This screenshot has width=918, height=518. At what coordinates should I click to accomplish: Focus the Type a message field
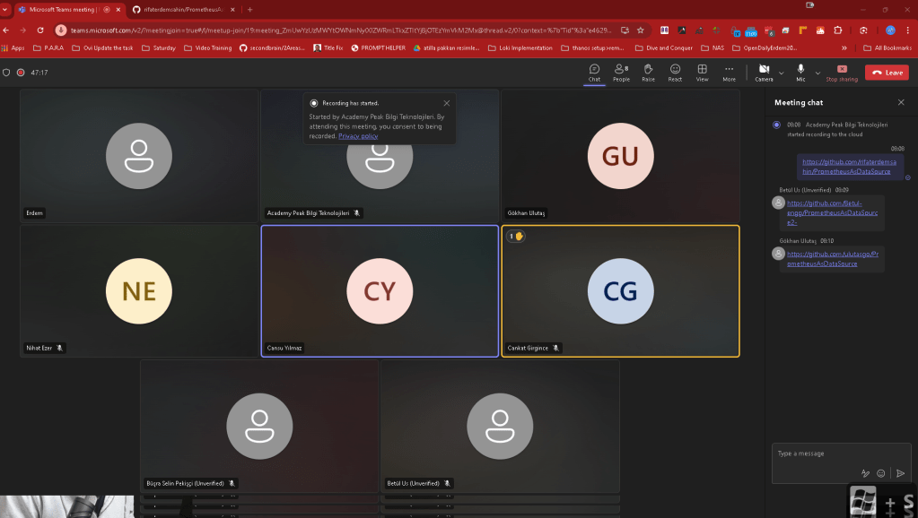[x=841, y=453]
